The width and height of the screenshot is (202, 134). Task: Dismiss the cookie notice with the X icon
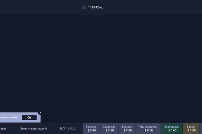pyautogui.click(x=40, y=112)
